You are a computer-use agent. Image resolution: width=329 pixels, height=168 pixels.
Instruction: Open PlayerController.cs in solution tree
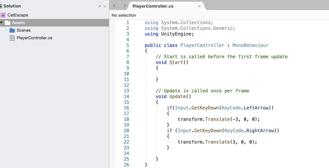point(35,38)
